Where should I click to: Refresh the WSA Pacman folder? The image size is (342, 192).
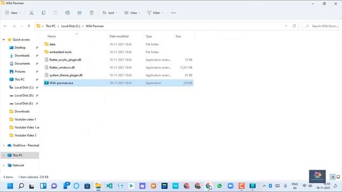click(294, 26)
